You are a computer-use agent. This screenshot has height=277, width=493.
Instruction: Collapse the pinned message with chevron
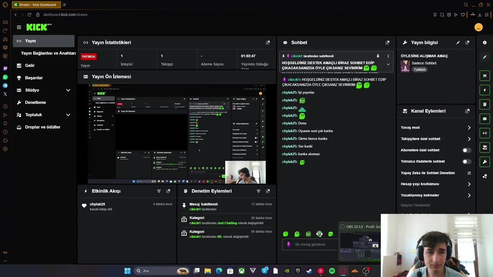pos(388,64)
